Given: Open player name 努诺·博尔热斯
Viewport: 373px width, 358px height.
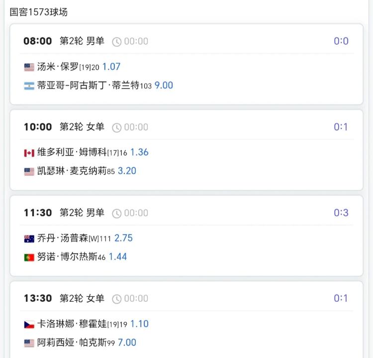Looking at the screenshot, I should pyautogui.click(x=67, y=257).
